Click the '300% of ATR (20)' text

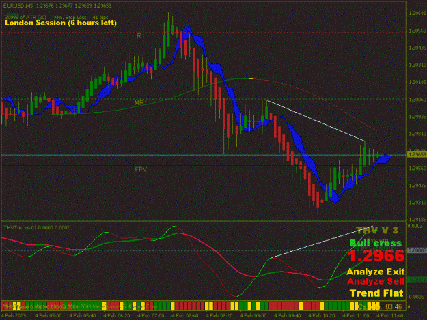point(25,17)
